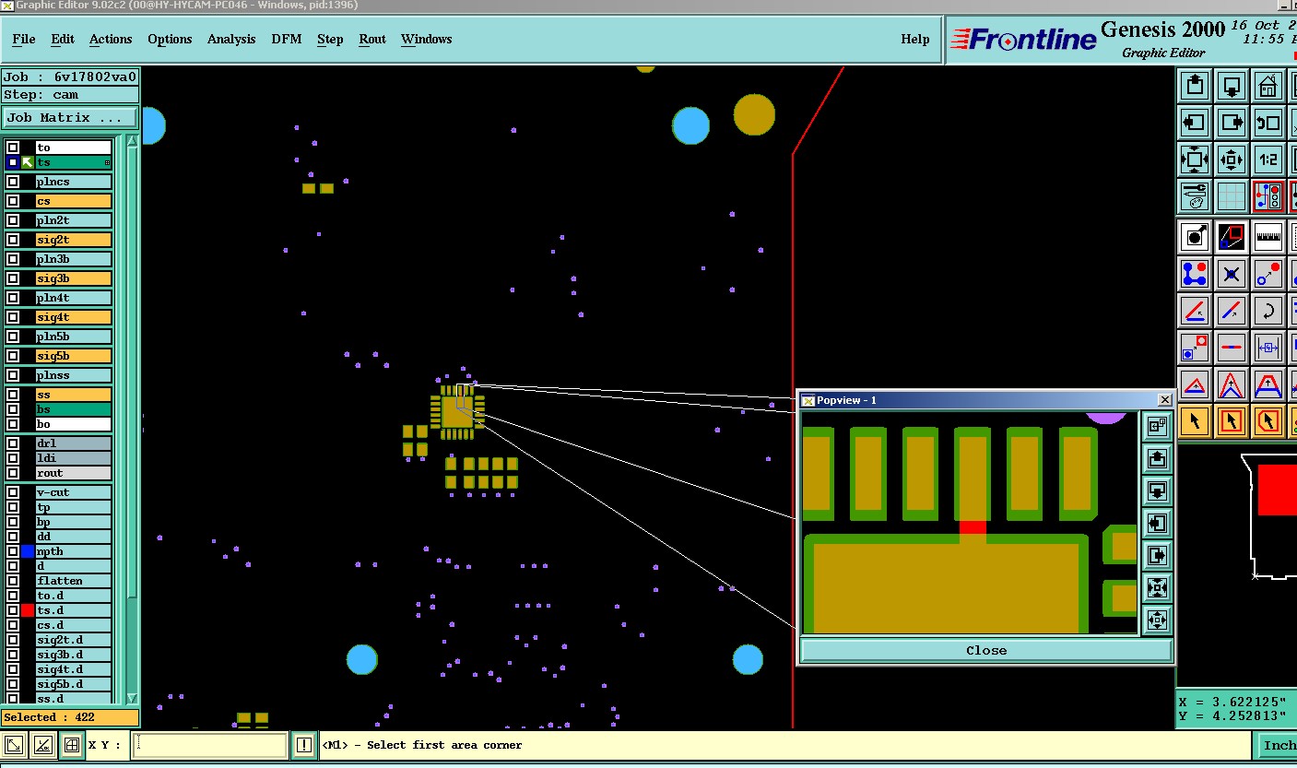The width and height of the screenshot is (1297, 768).
Task: Toggle checkbox for layer 'drl'
Action: (13, 443)
